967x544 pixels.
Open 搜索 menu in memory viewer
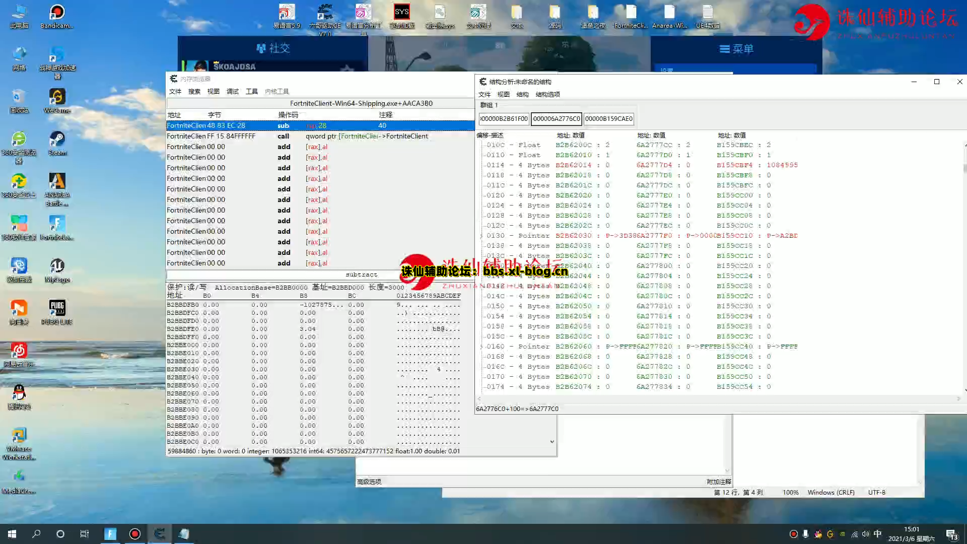[194, 91]
